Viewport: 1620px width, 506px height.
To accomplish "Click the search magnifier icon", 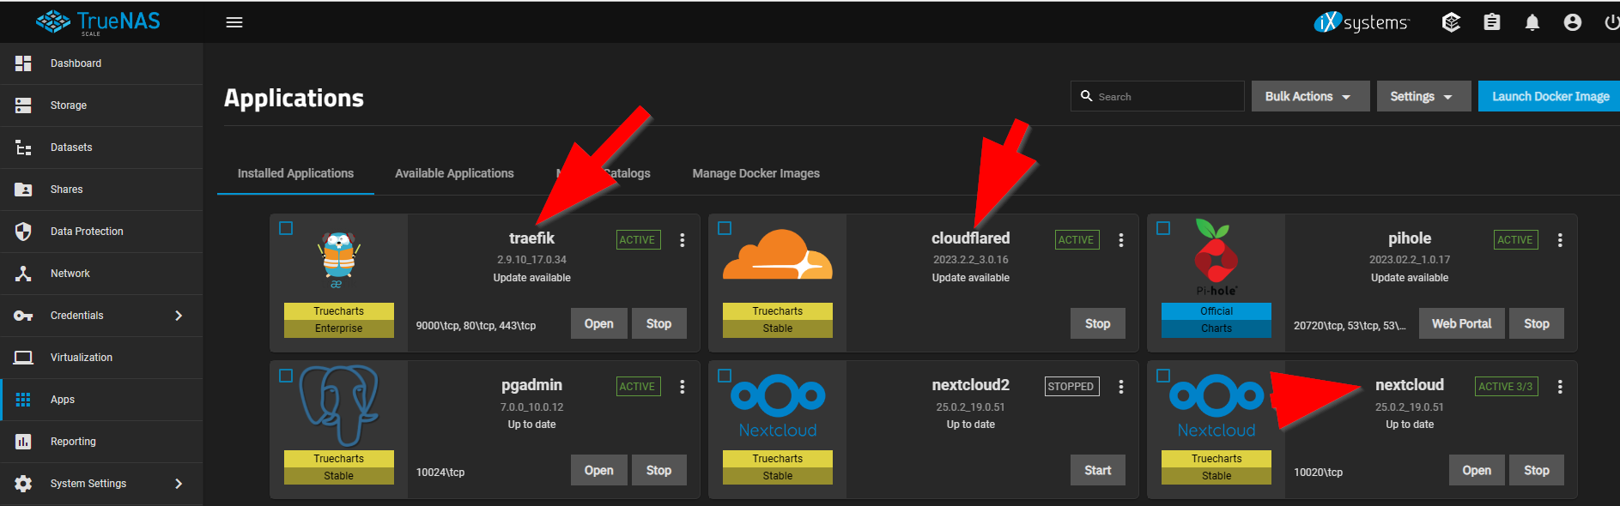I will coord(1087,96).
